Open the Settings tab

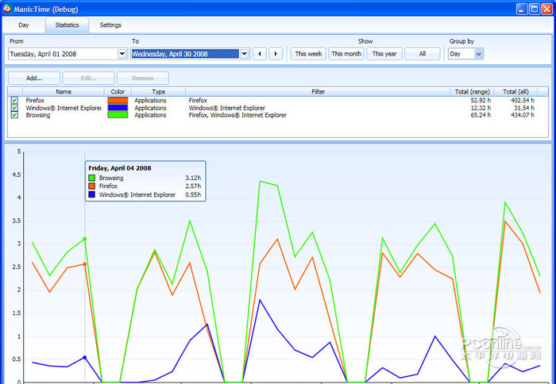(x=110, y=25)
